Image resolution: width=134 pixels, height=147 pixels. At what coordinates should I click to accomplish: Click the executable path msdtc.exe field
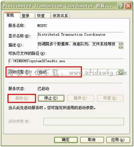click(x=66, y=61)
